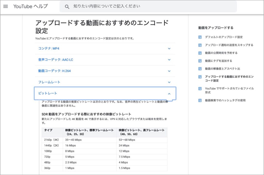The width and height of the screenshot is (264, 175).
Task: Click 高フレームレート column header
Action: coord(142,132)
